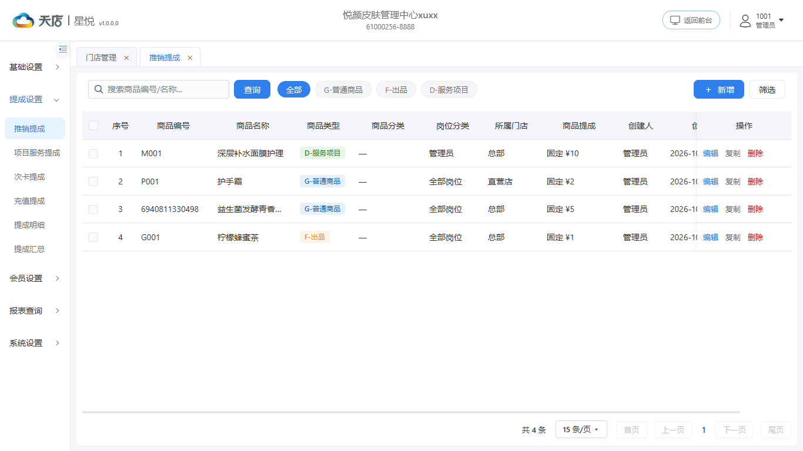Screen dimensions: 803x451
Task: Filter by G-普通商品
Action: (x=343, y=89)
